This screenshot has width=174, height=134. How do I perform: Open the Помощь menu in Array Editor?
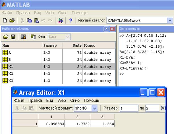click(92, 101)
